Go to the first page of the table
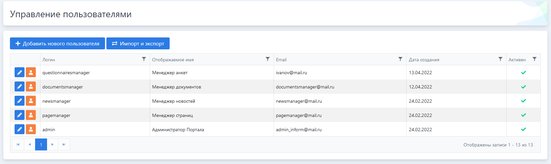This screenshot has height=164, width=551. 18,144
